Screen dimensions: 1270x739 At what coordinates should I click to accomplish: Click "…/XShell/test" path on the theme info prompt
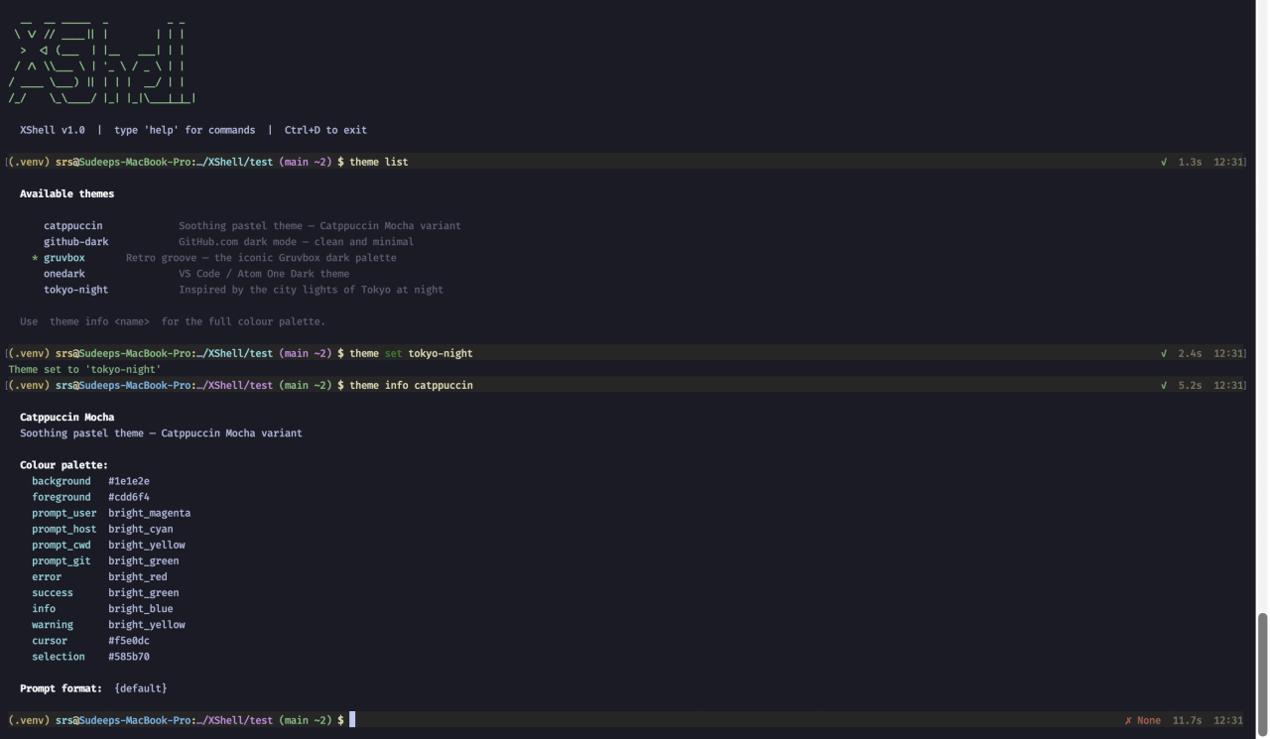click(x=234, y=385)
